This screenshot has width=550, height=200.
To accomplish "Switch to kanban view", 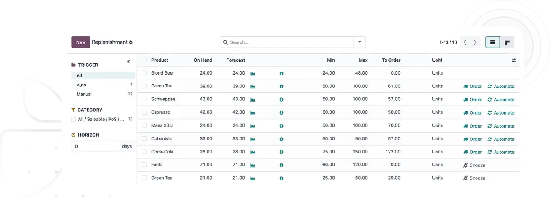I will [x=507, y=42].
